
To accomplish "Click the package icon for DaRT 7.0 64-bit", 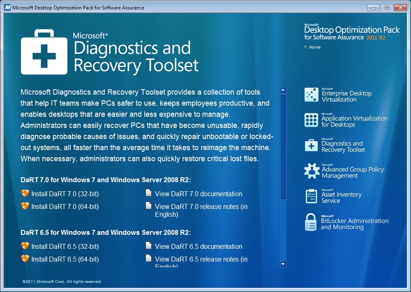I will [25, 206].
